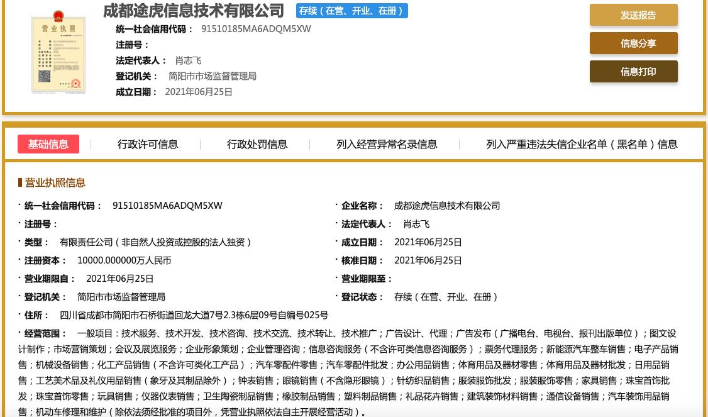This screenshot has width=708, height=417.
Task: Open the 行政处罚信息 tab
Action: pyautogui.click(x=257, y=144)
